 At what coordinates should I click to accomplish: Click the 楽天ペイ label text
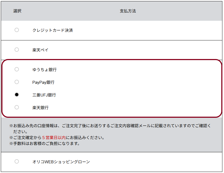point(40,50)
